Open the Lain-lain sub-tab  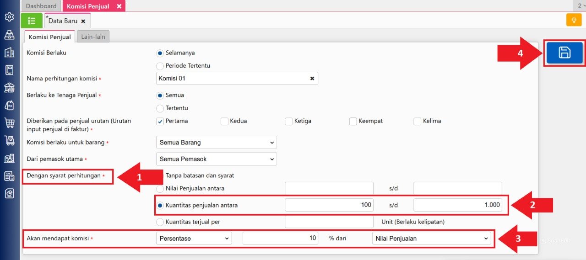coord(93,37)
